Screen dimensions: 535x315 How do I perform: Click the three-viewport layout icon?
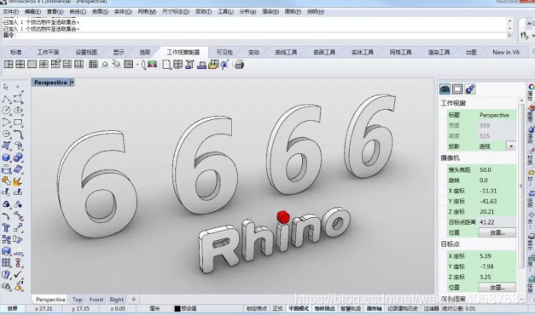[x=9, y=64]
